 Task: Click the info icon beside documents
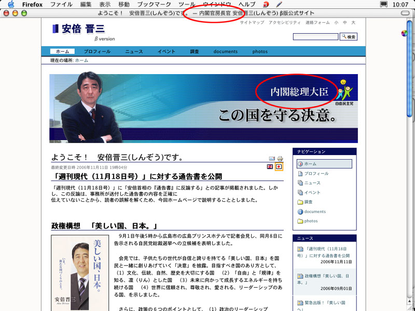pos(300,211)
